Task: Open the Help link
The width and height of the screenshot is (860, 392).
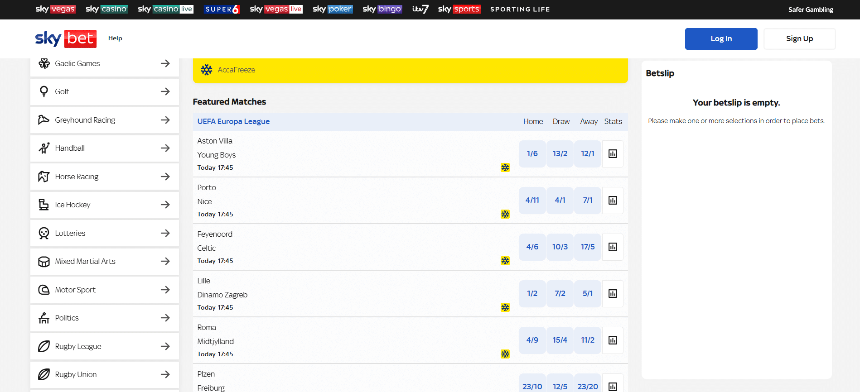Action: (115, 38)
